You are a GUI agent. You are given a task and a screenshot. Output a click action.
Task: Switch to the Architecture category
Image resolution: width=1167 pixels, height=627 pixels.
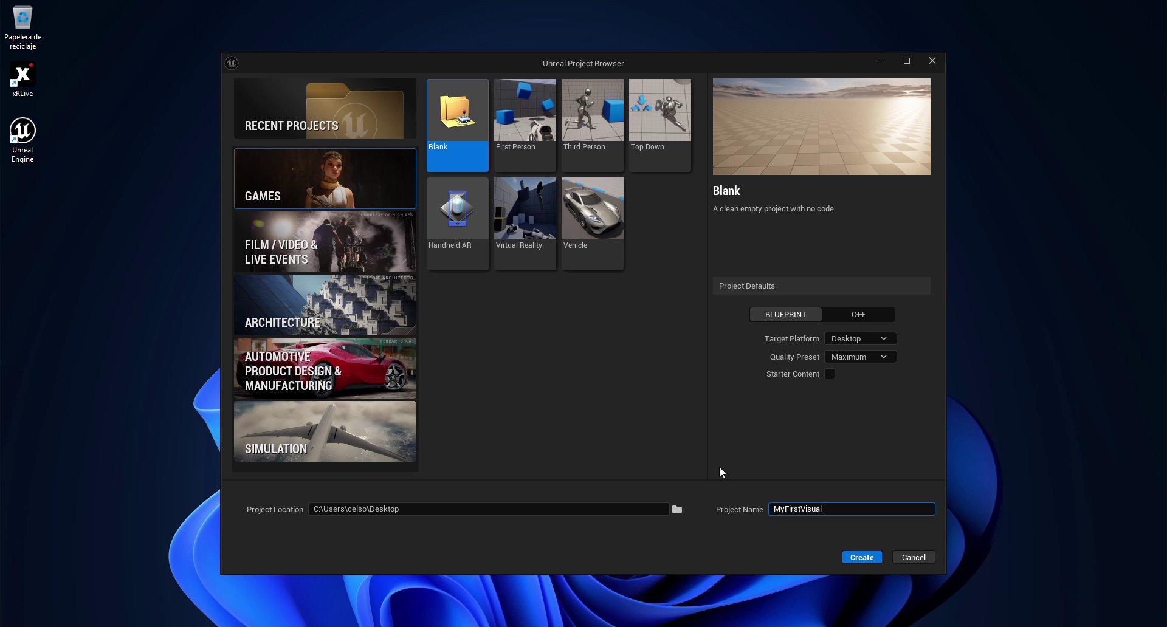(325, 305)
